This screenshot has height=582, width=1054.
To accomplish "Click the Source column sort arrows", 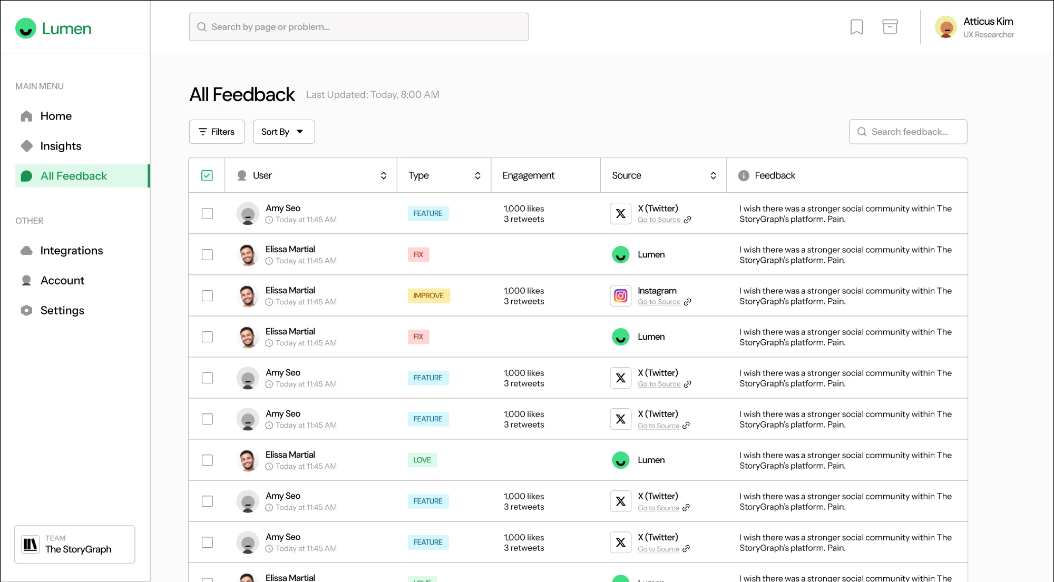I will tap(713, 175).
